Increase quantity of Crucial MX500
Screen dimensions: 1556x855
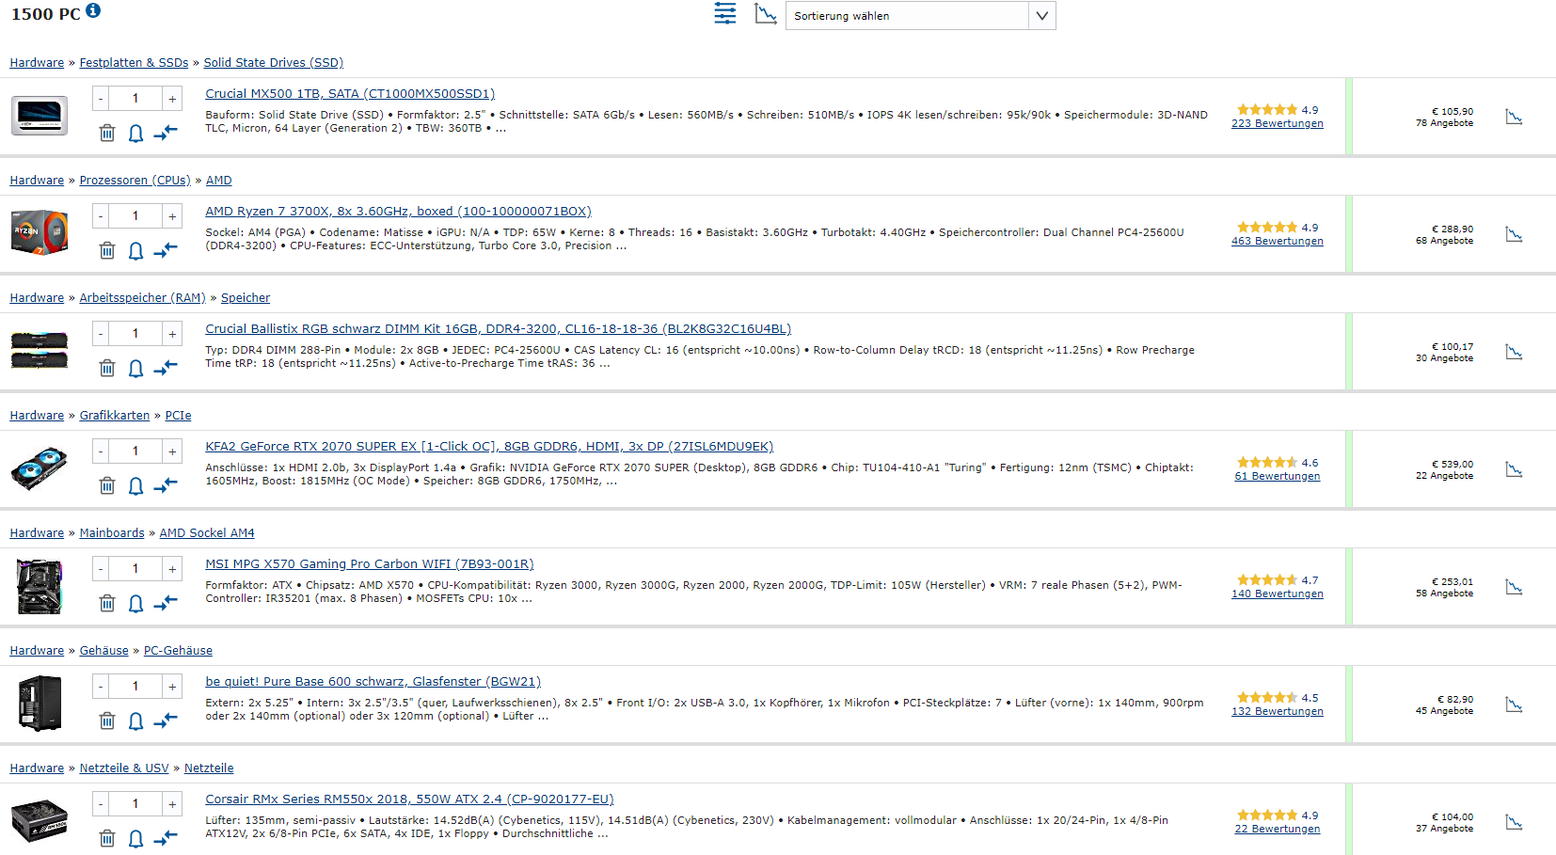172,99
